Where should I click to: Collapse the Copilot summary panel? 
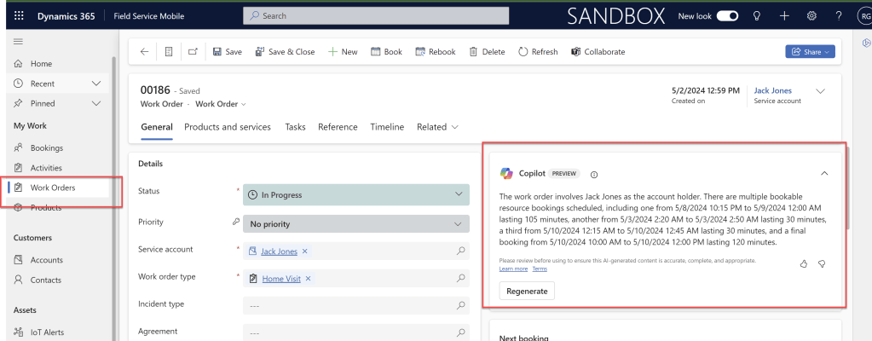pyautogui.click(x=823, y=173)
